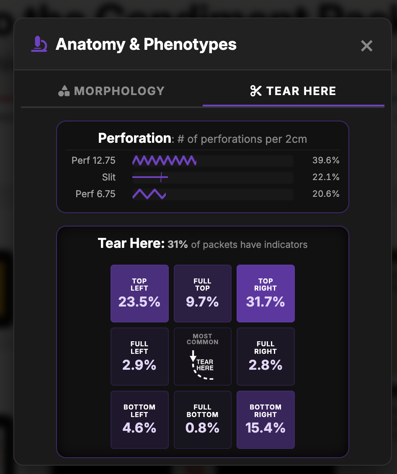
Task: Click the shapes icon beside Morphology
Action: (64, 91)
